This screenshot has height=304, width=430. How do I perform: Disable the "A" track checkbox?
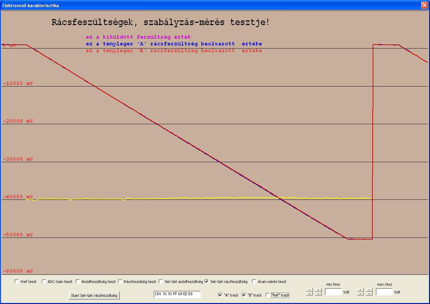[220, 295]
